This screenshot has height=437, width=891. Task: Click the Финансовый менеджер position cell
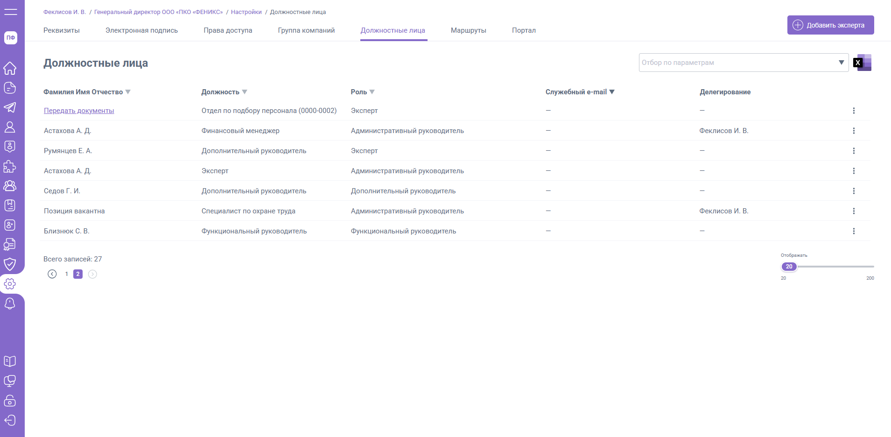[x=240, y=131]
